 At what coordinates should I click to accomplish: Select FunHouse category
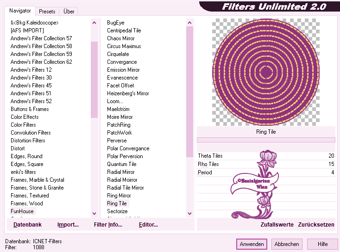click(22, 211)
